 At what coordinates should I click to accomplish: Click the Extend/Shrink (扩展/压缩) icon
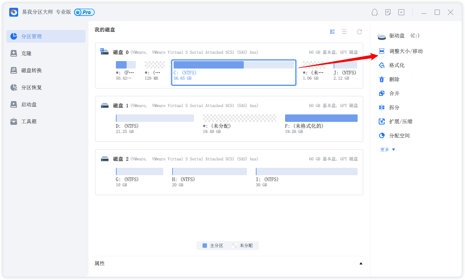(x=382, y=121)
